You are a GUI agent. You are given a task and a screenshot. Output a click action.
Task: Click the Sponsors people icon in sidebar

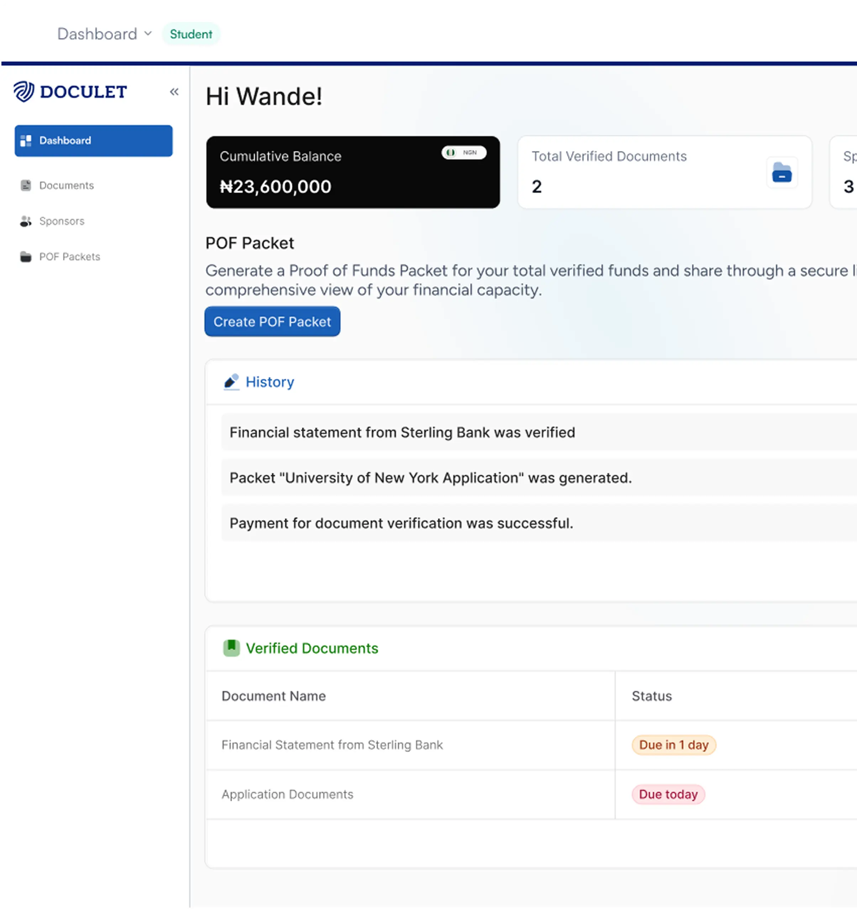tap(26, 221)
